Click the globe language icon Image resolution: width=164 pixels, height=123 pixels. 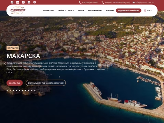coord(145,11)
